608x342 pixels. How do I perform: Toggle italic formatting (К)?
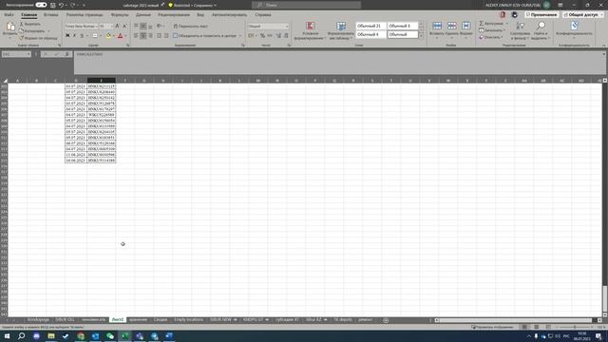pyautogui.click(x=74, y=36)
